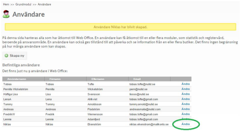The width and height of the screenshot is (242, 131).
Task: Click Lennie in the Användarnamn column
Action: [8, 119]
